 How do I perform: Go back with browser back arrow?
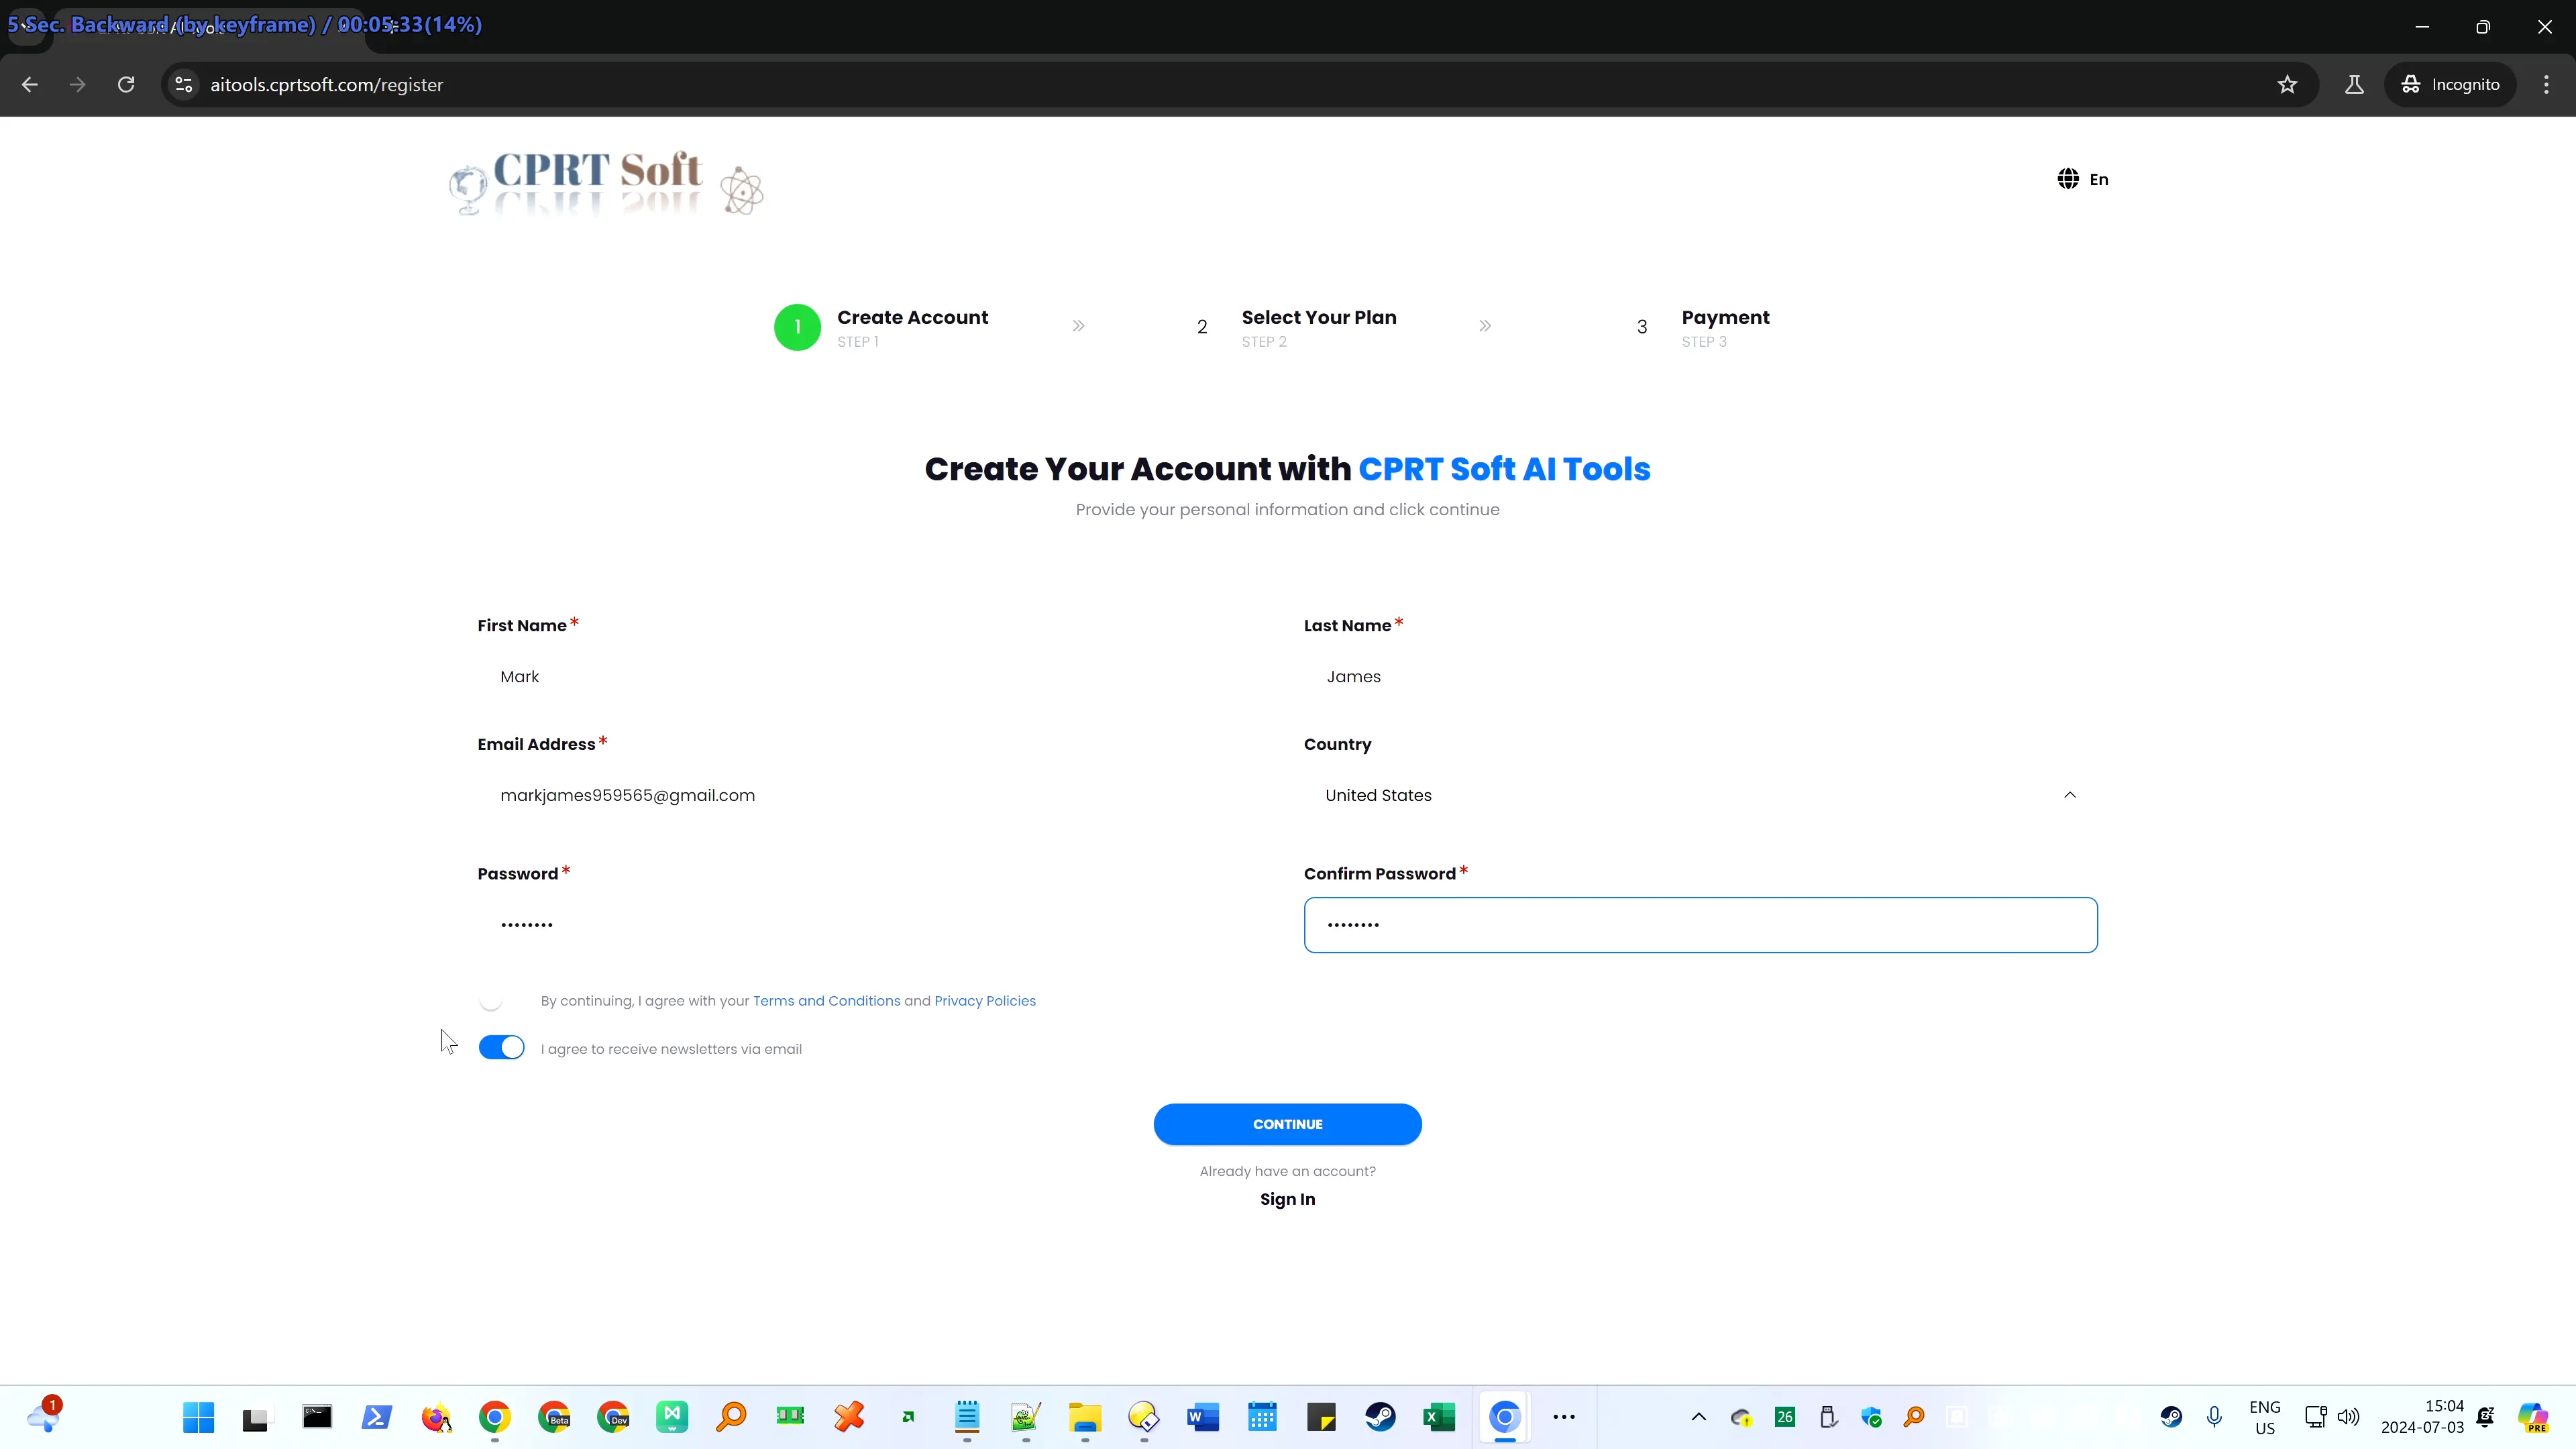click(30, 85)
